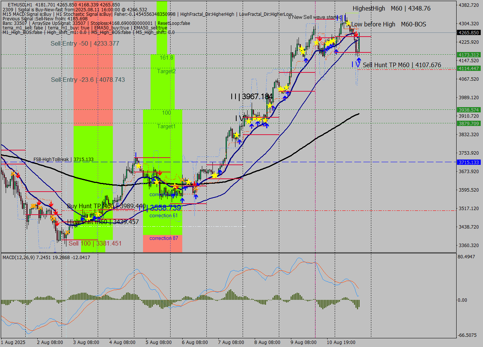Click the "correction 87" label in the red zone
This screenshot has height=347, width=483.
163,238
